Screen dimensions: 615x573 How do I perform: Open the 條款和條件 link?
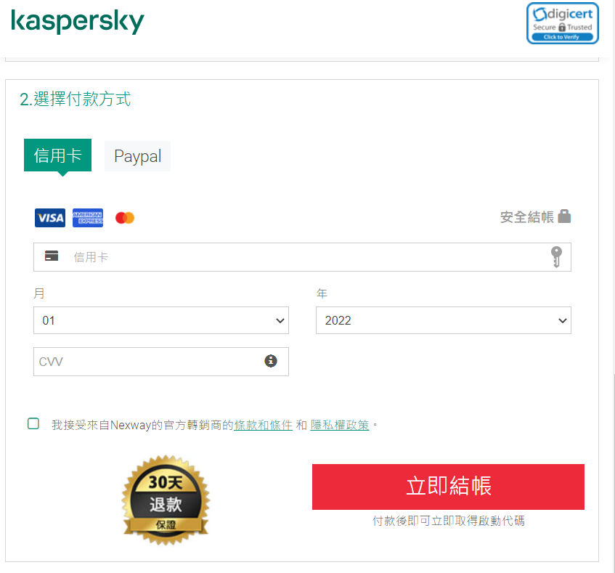(263, 425)
